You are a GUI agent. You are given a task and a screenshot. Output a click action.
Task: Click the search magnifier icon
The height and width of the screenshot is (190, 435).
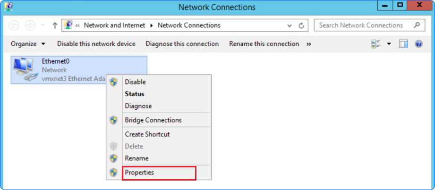click(x=416, y=25)
